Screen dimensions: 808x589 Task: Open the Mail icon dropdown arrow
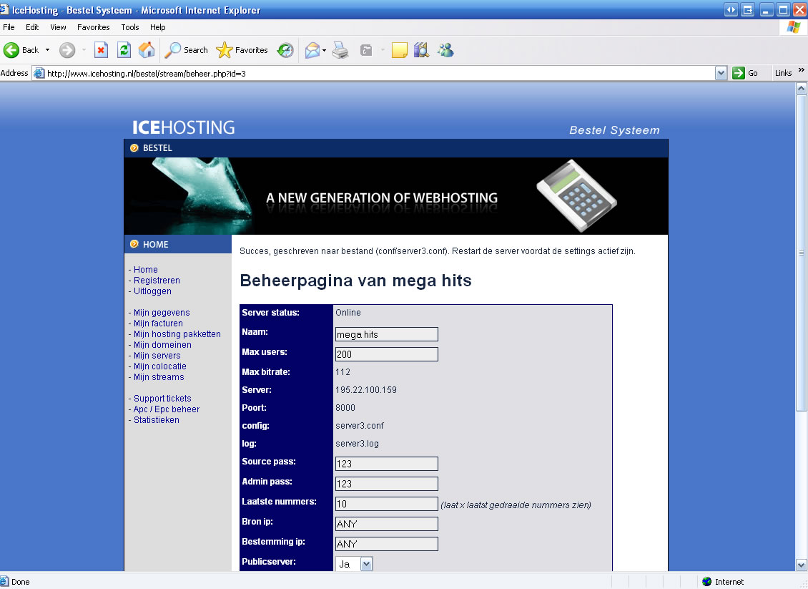[x=324, y=50]
